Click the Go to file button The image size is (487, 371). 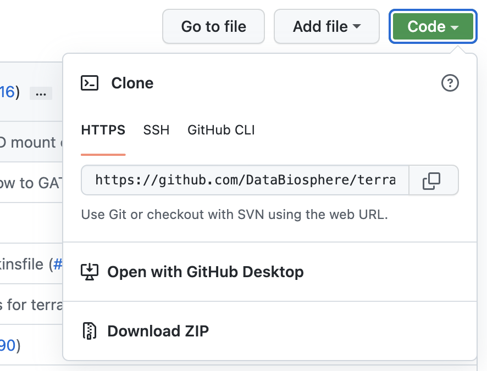pos(213,26)
